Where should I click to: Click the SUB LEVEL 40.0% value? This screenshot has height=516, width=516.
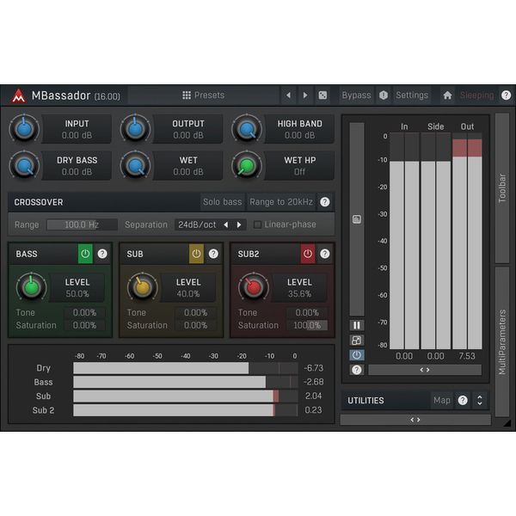(188, 294)
